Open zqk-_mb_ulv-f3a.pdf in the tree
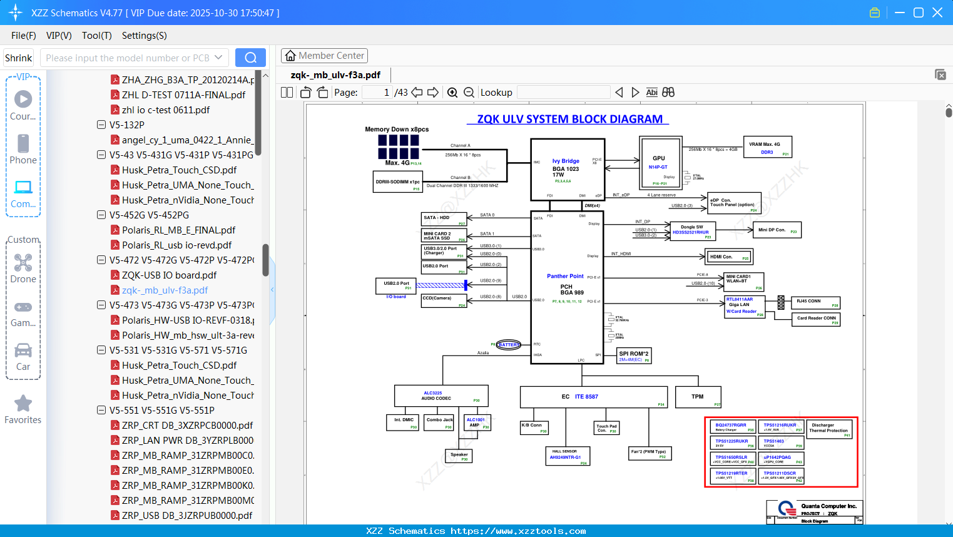953x537 pixels. click(165, 290)
